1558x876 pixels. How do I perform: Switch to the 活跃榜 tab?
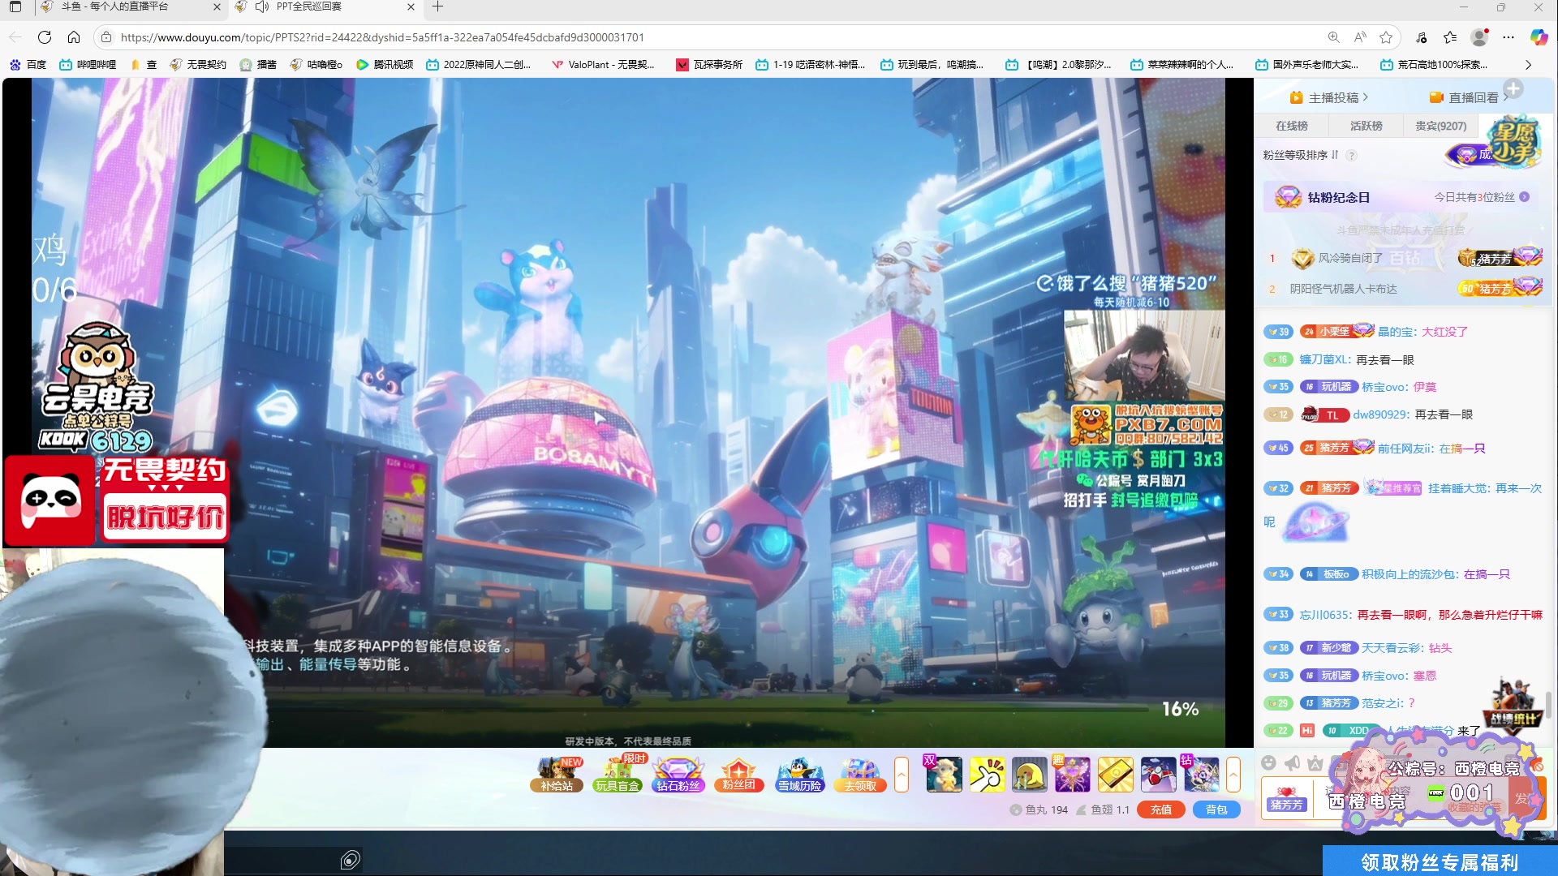click(1366, 126)
